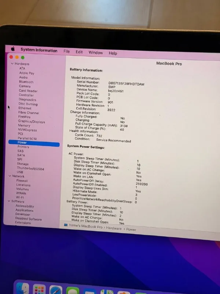The height and width of the screenshot is (294, 220).
Task: Select Extensions under Software
Action: (x=23, y=223)
